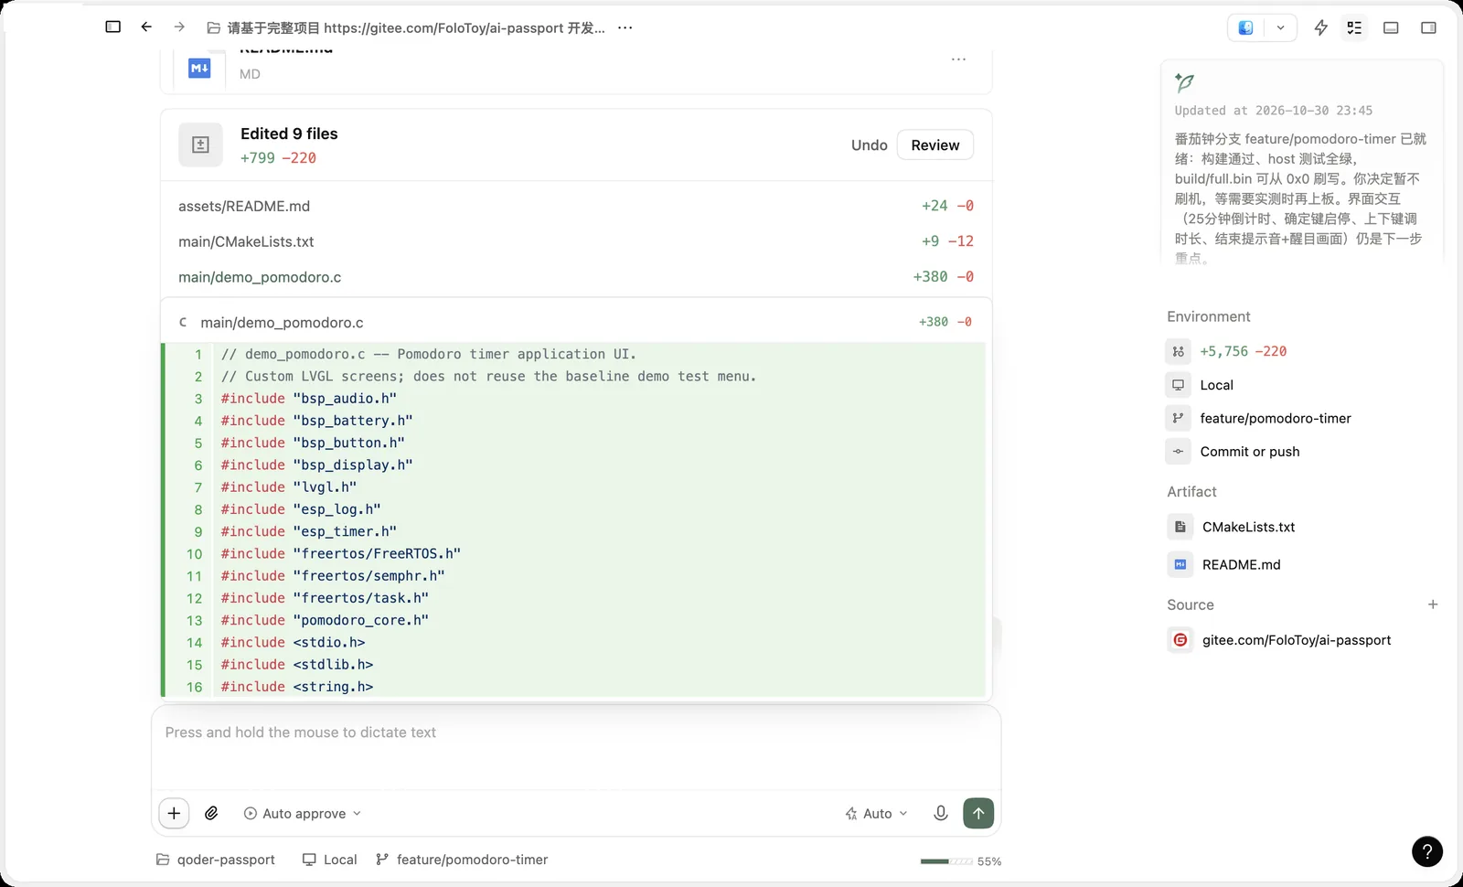
Task: Click the folder icon next to conversation title
Action: tap(213, 27)
